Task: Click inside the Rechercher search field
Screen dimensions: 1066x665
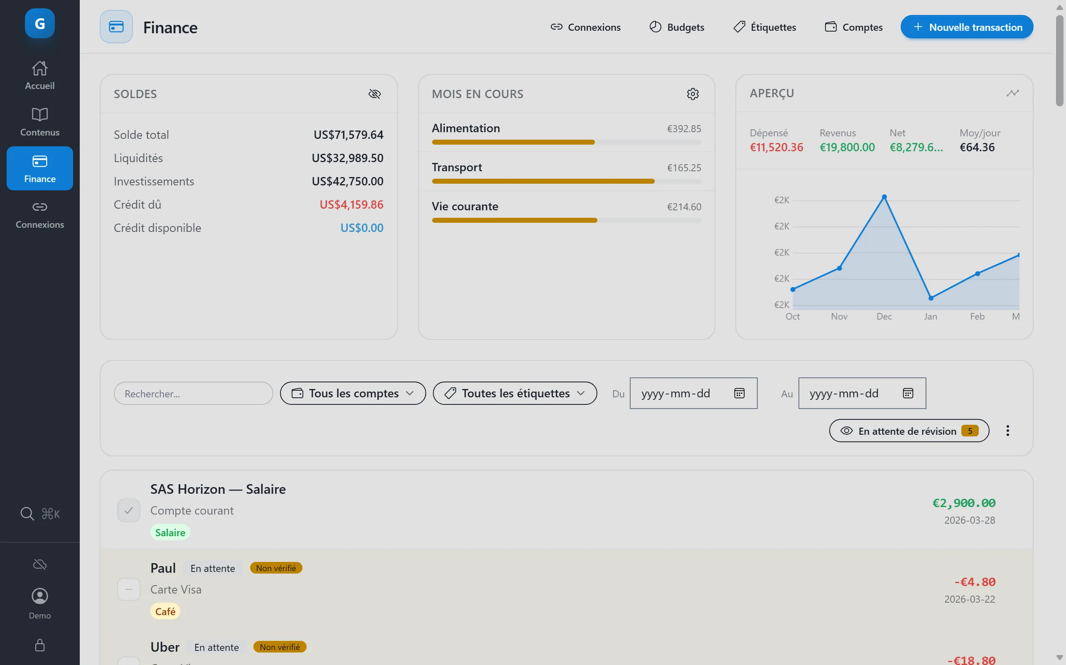Action: [x=193, y=393]
